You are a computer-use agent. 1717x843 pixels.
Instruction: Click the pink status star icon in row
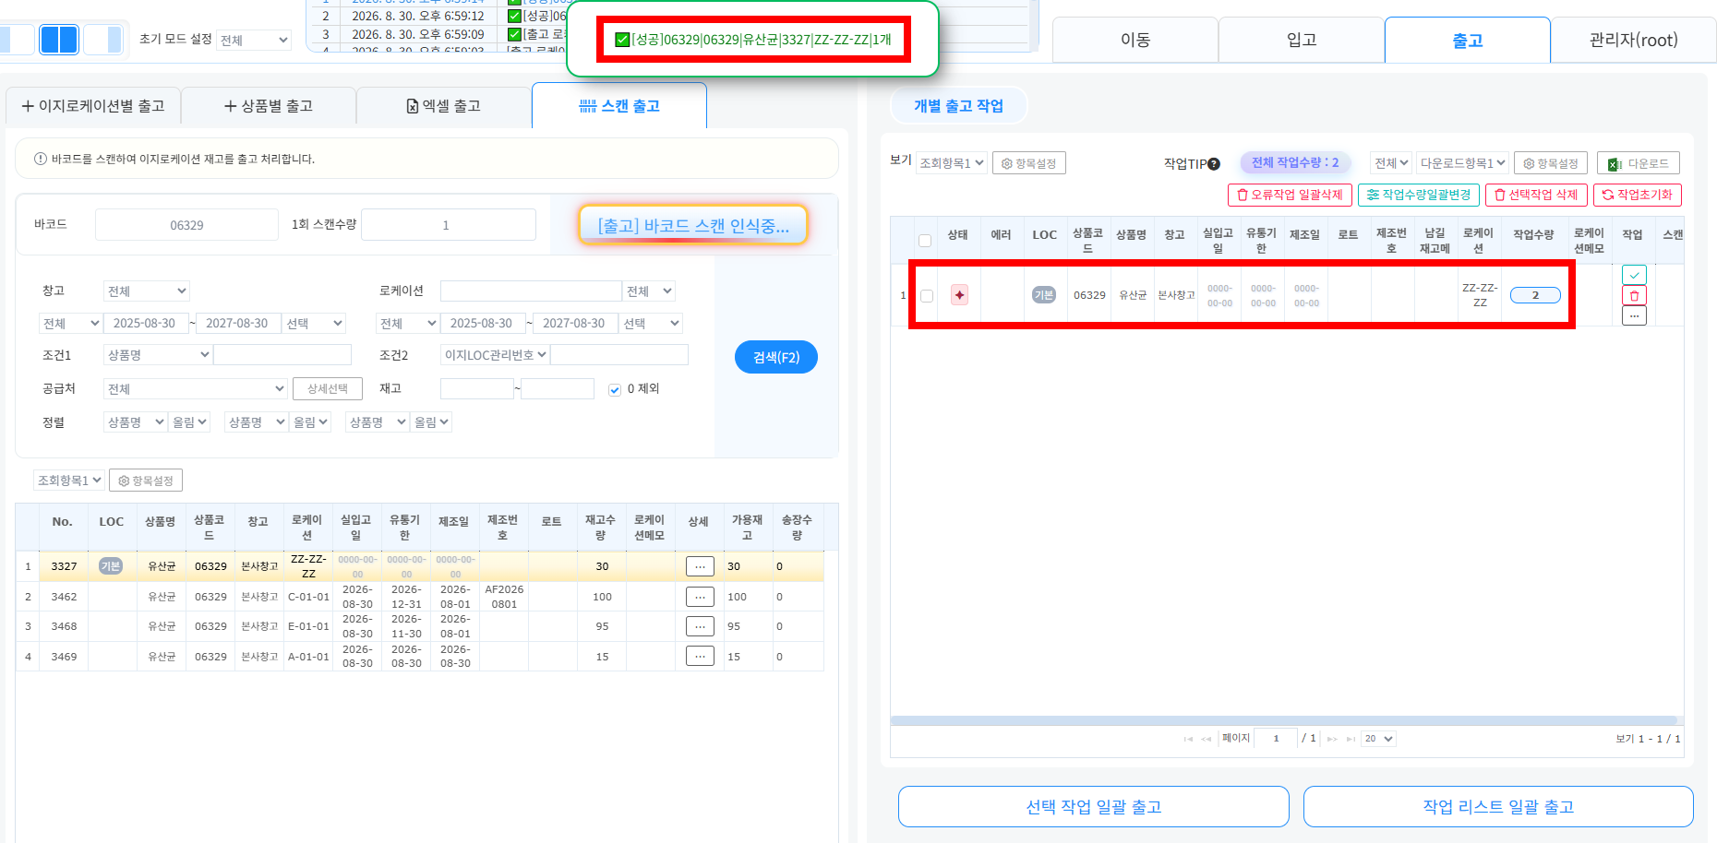[959, 295]
